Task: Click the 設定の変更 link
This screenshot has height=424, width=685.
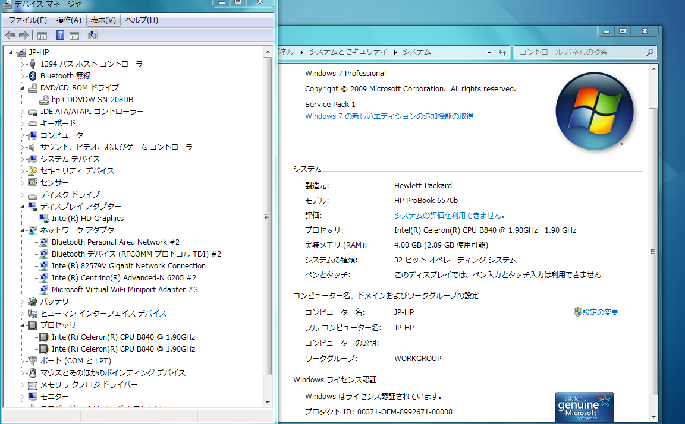Action: click(600, 312)
